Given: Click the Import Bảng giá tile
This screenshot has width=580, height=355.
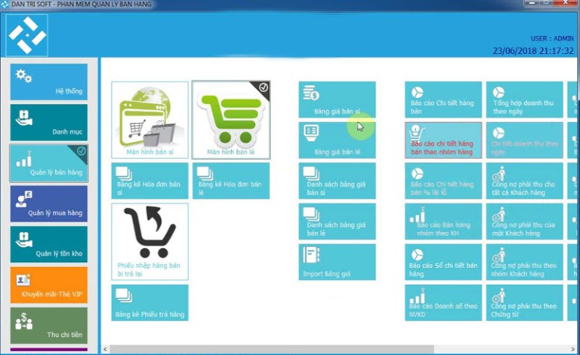Looking at the screenshot, I should (x=337, y=261).
